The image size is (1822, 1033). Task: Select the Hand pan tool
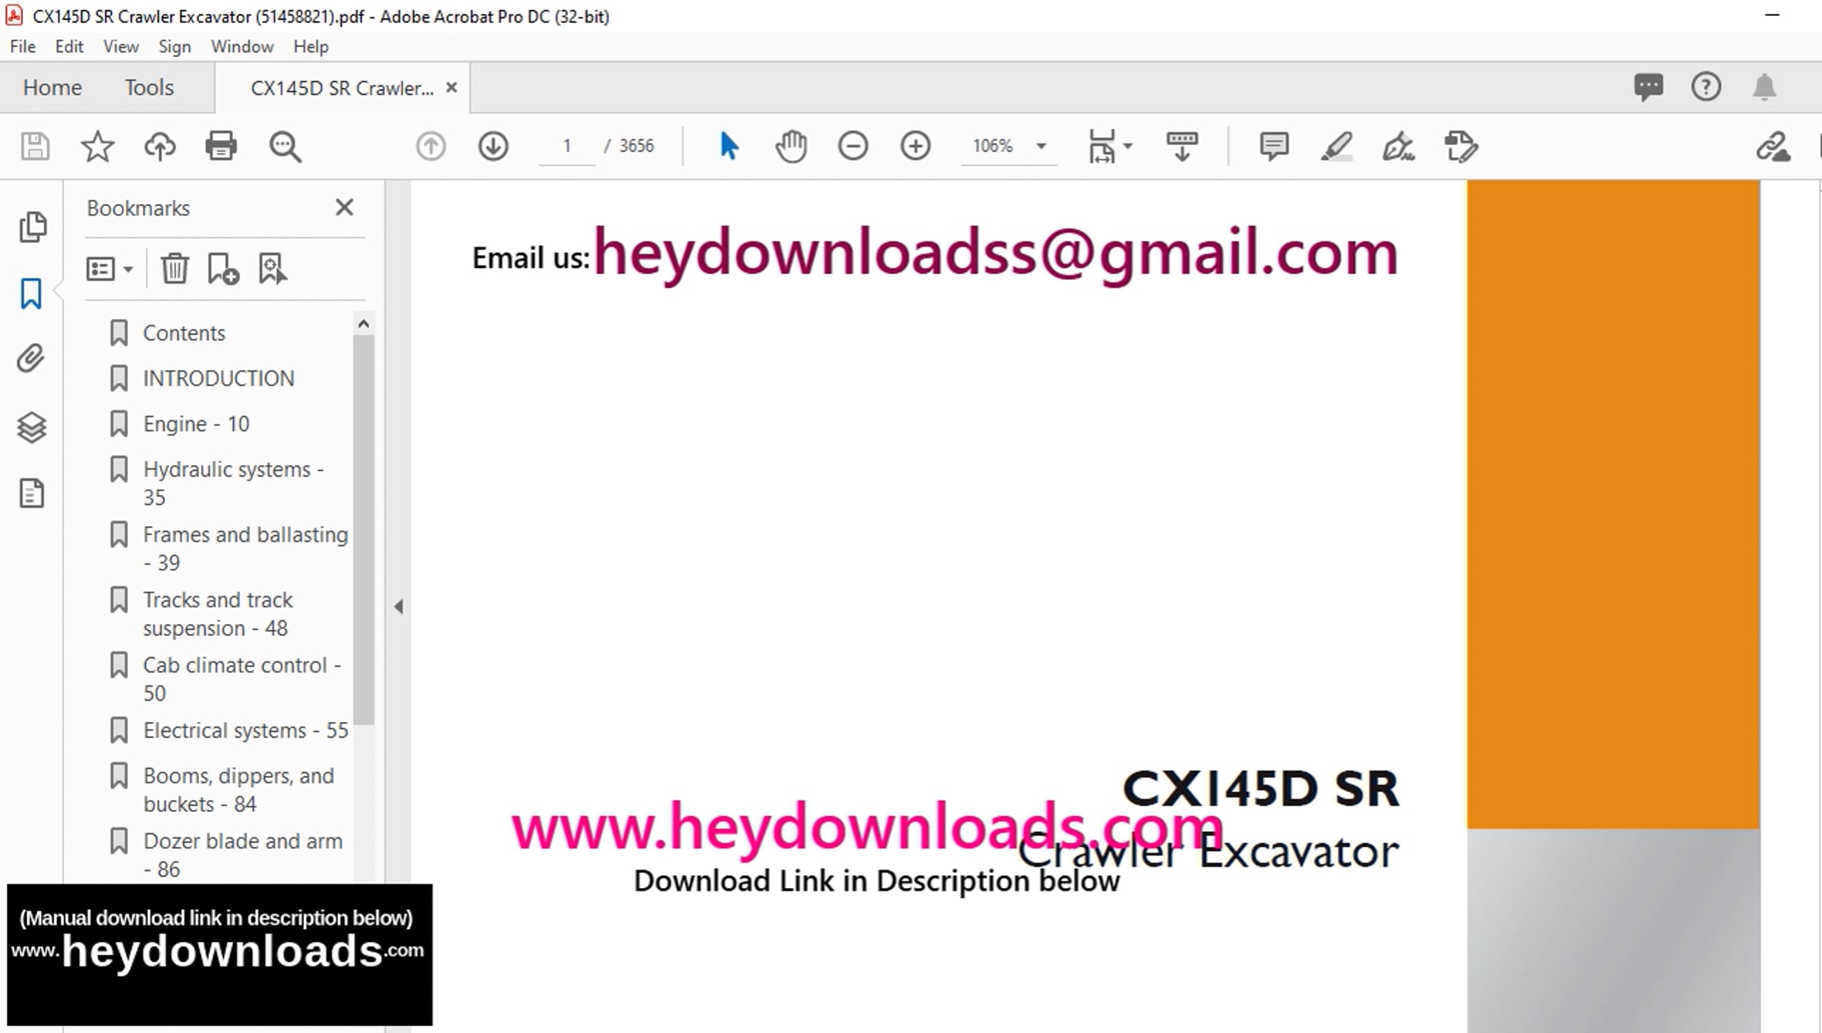(790, 146)
